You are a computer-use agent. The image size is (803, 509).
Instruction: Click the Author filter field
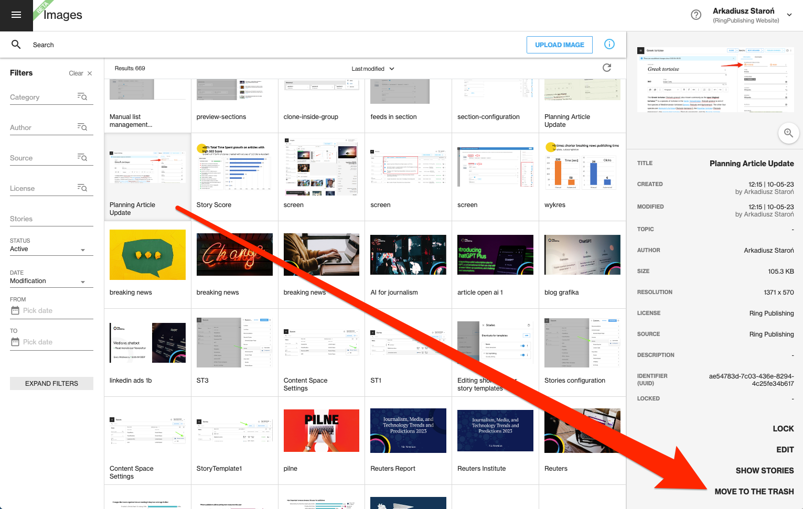51,128
